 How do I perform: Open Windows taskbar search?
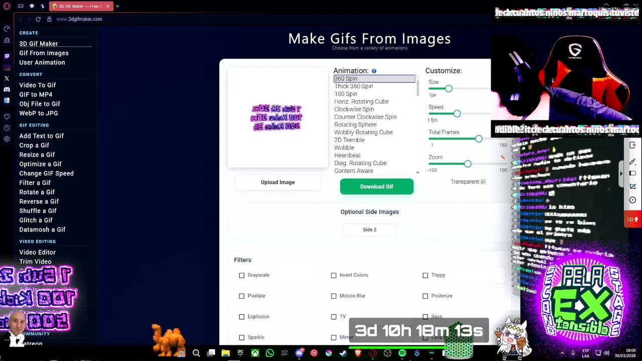pos(196,353)
